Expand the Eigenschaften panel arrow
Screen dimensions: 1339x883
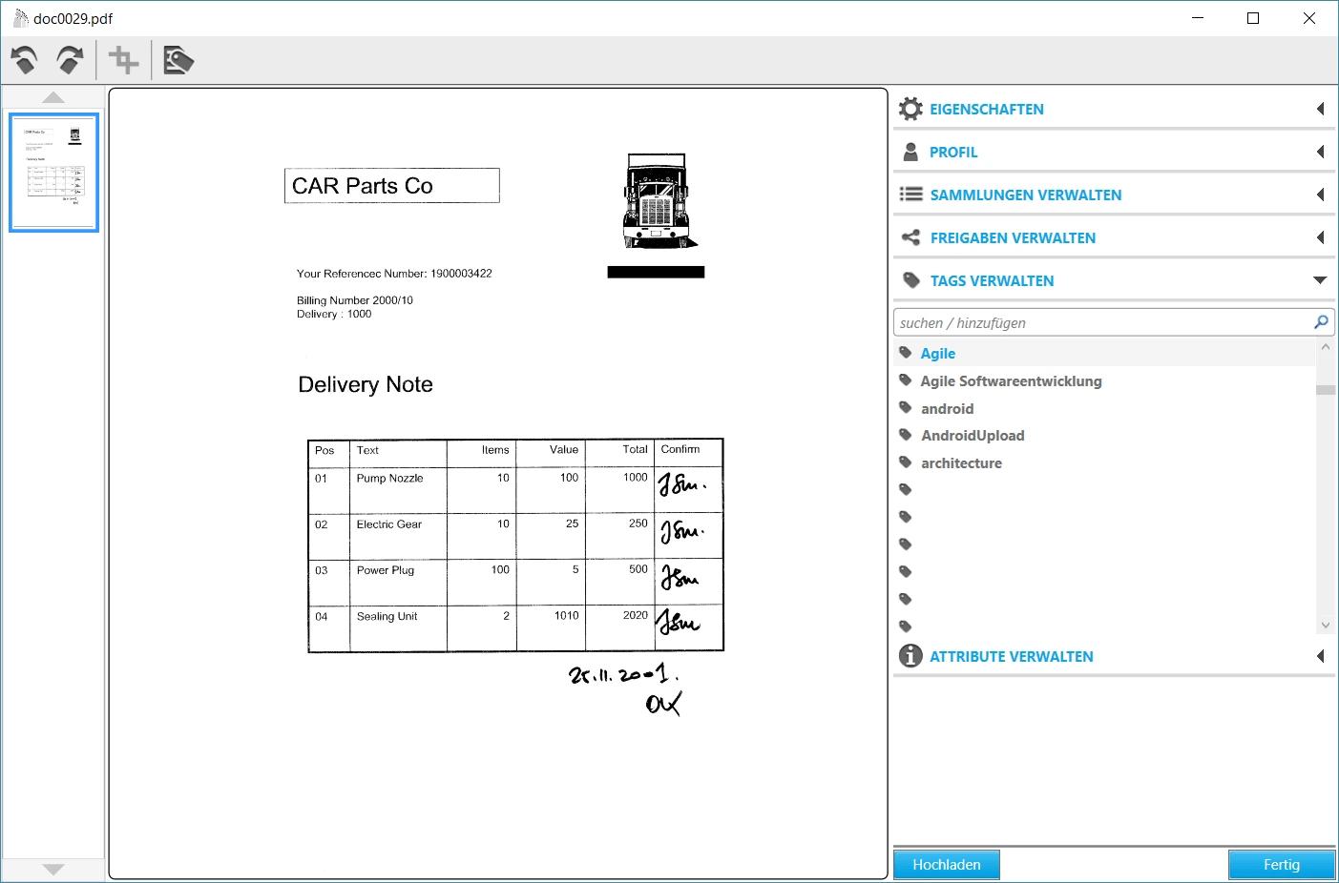pyautogui.click(x=1320, y=109)
